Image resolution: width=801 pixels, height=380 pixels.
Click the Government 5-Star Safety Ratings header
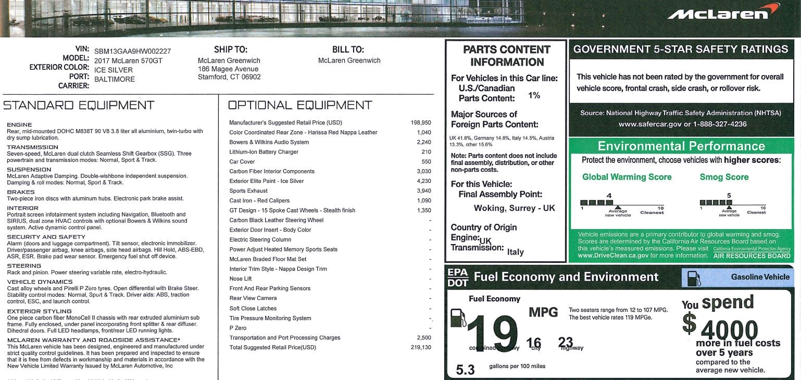point(680,49)
